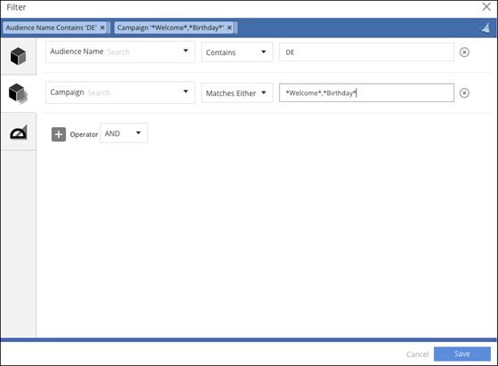Expand the Campaign field dropdown

(186, 91)
